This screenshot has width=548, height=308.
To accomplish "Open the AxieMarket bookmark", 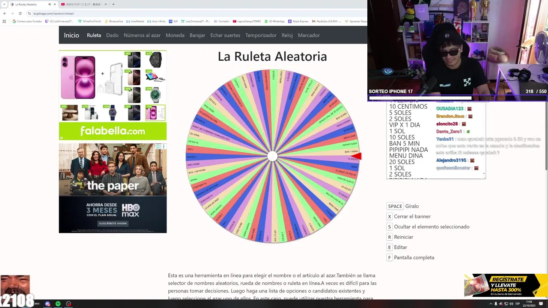I will (136, 21).
